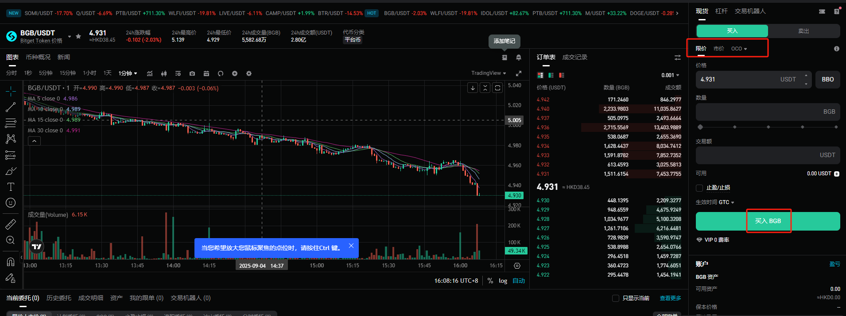Toggle auto scale on chart
This screenshot has height=316, width=846.
pyautogui.click(x=519, y=281)
